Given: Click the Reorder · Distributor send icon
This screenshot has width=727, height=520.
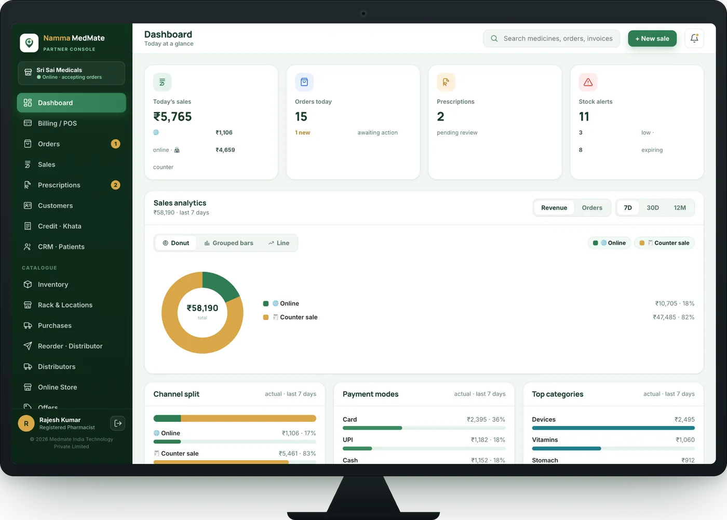Looking at the screenshot, I should point(28,346).
